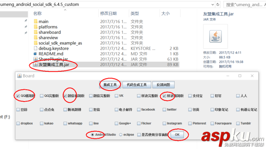
Task: Open the social_sdk_example_as folder icon
Action: (x=36, y=43)
